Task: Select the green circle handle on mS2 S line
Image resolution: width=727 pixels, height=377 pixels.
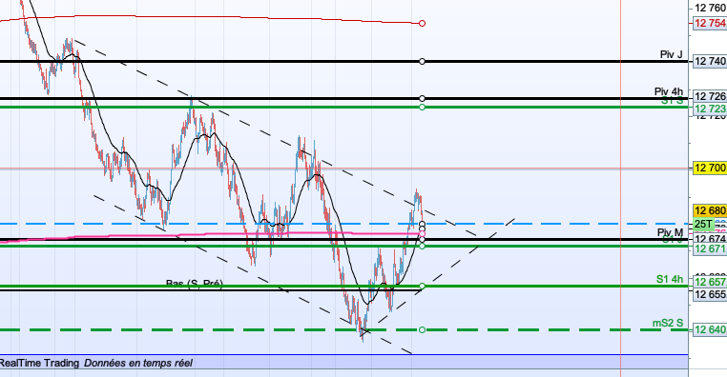Action: (422, 329)
